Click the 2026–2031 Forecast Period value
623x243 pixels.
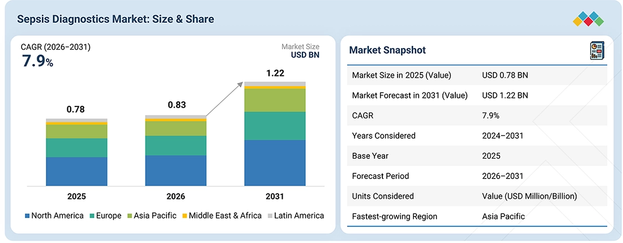(x=502, y=176)
